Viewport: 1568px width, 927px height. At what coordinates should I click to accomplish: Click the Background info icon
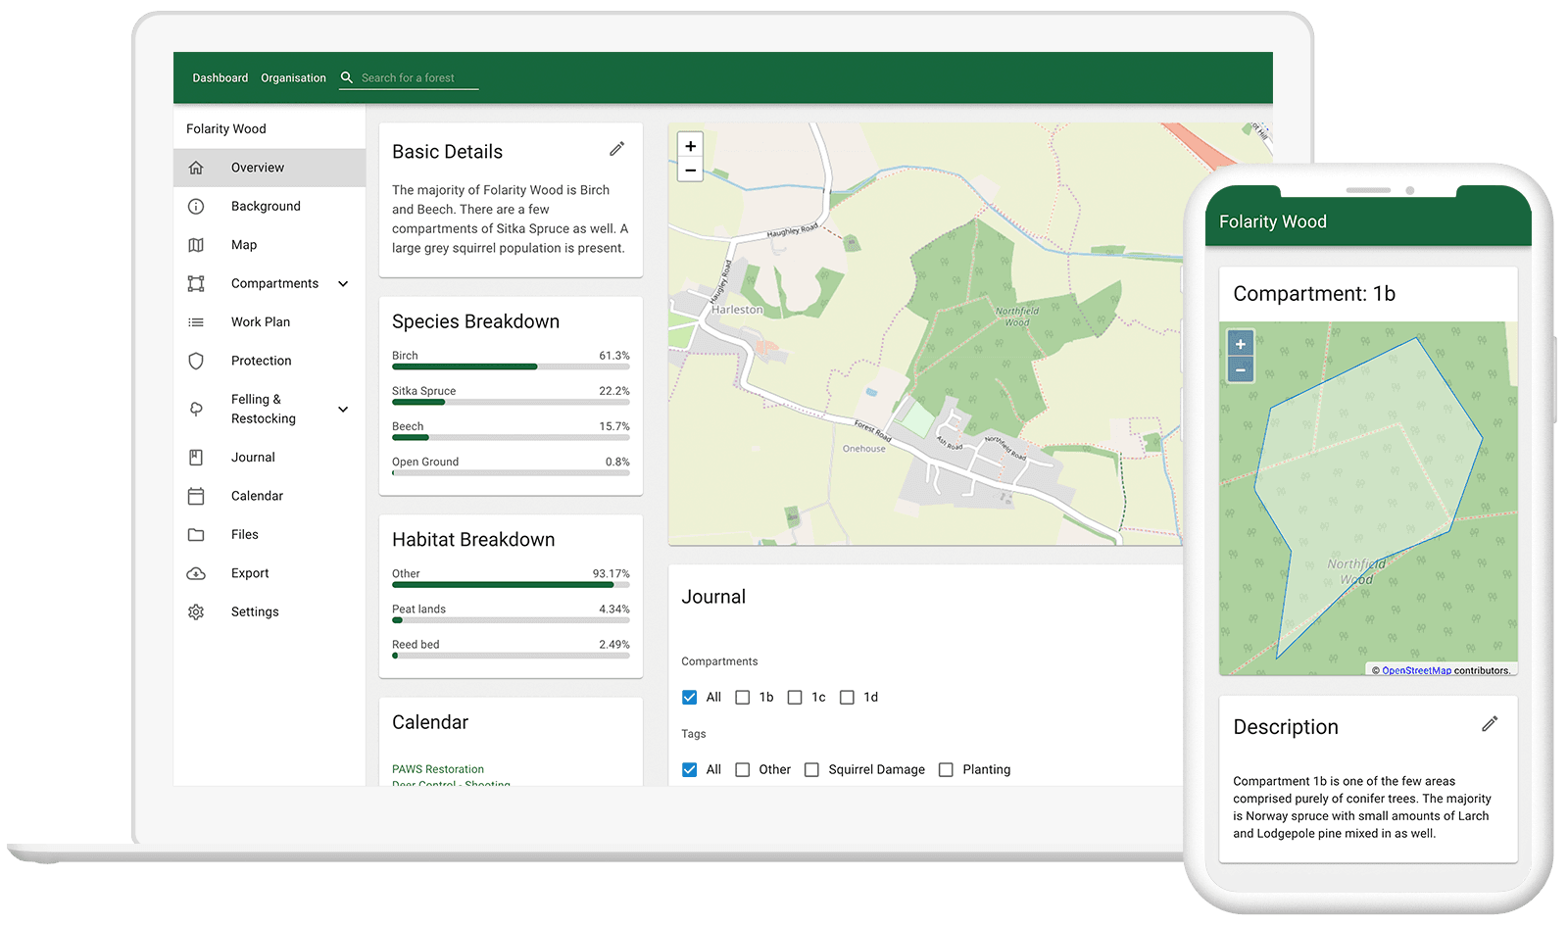[197, 206]
